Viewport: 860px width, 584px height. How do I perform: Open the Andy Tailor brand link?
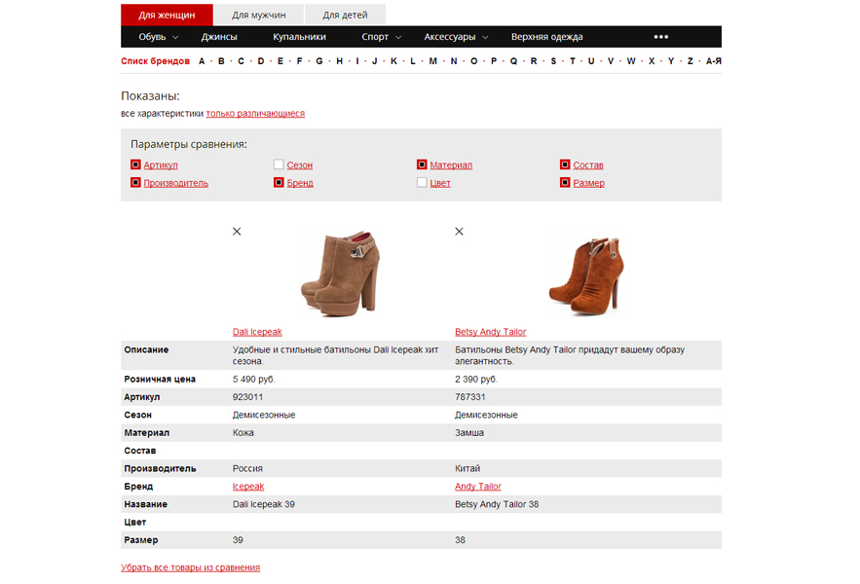click(x=477, y=487)
